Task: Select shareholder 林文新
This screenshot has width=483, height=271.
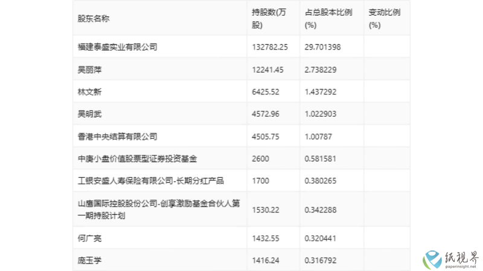Action: click(89, 92)
